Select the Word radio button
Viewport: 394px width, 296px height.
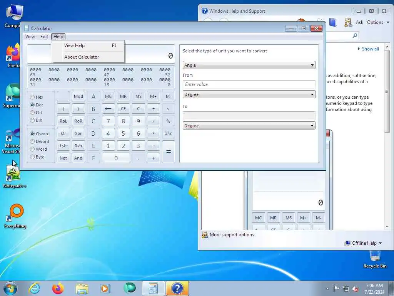[32, 149]
